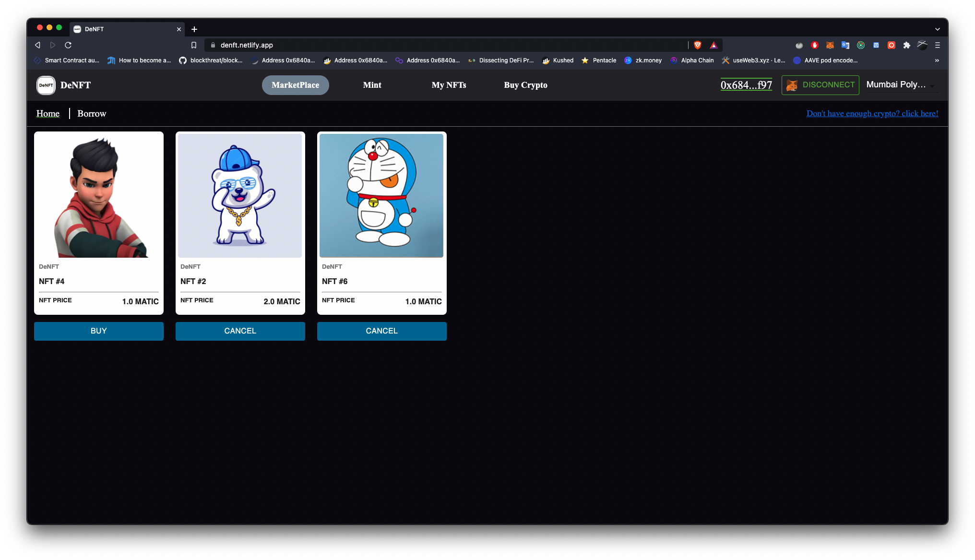Viewport: 975px width, 560px height.
Task: Cancel the NFT #2 listing
Action: click(240, 331)
